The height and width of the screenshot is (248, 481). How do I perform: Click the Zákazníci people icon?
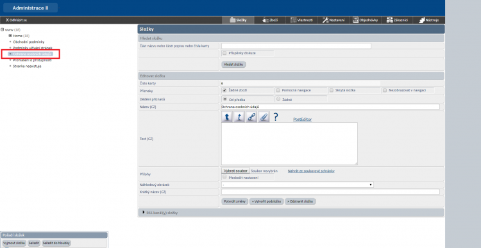pos(389,20)
